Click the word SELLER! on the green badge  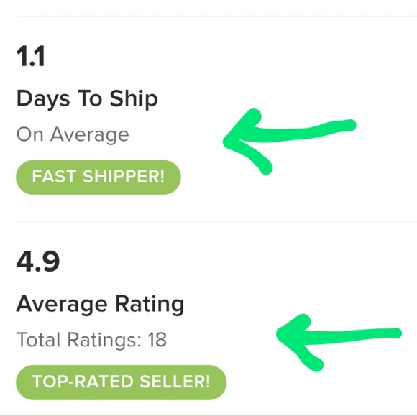click(175, 382)
